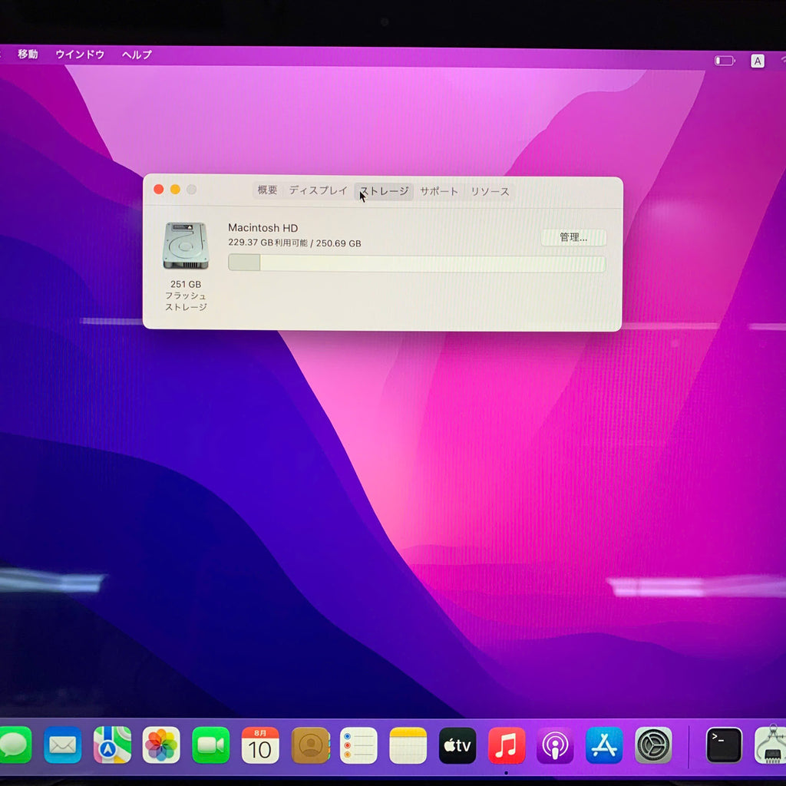Open the サポート tab
This screenshot has width=786, height=786.
point(438,191)
